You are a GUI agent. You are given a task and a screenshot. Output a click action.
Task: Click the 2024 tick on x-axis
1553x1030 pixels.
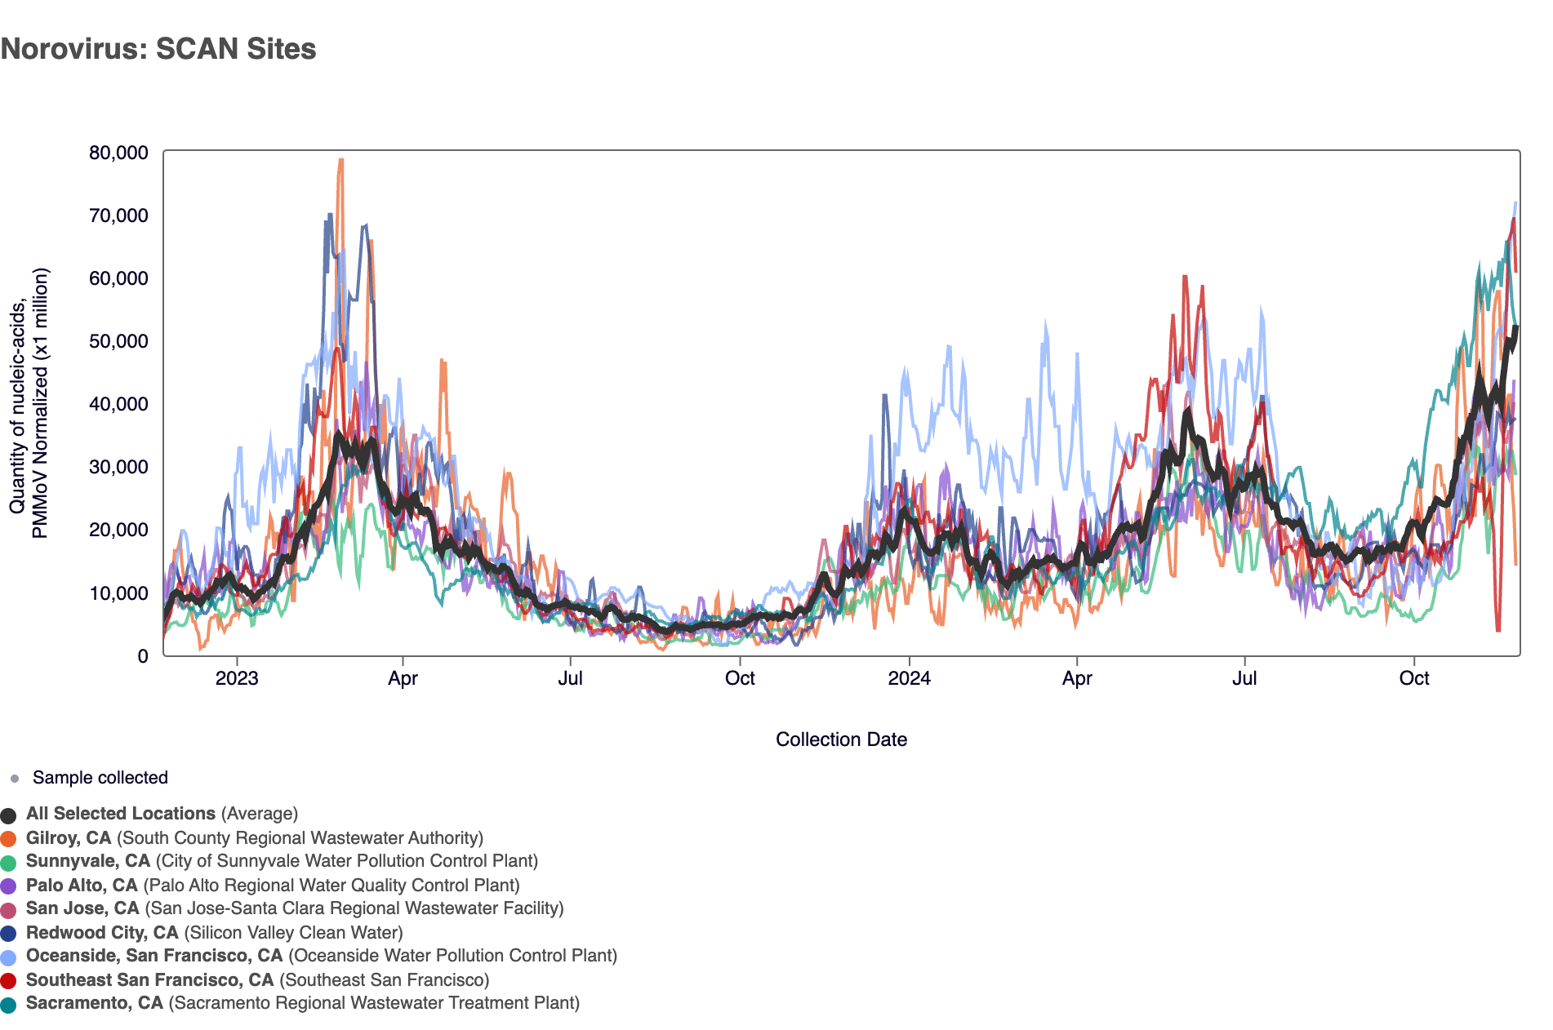coord(909,678)
